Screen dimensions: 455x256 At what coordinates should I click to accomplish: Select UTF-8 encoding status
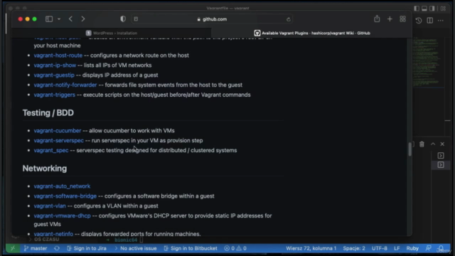[379, 248]
